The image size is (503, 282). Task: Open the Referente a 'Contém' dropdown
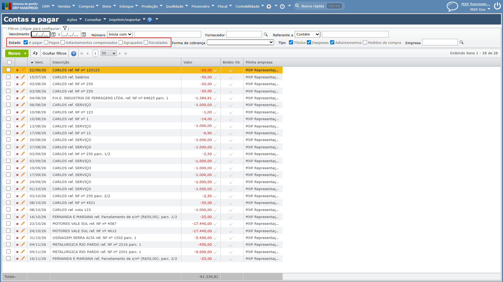click(308, 34)
